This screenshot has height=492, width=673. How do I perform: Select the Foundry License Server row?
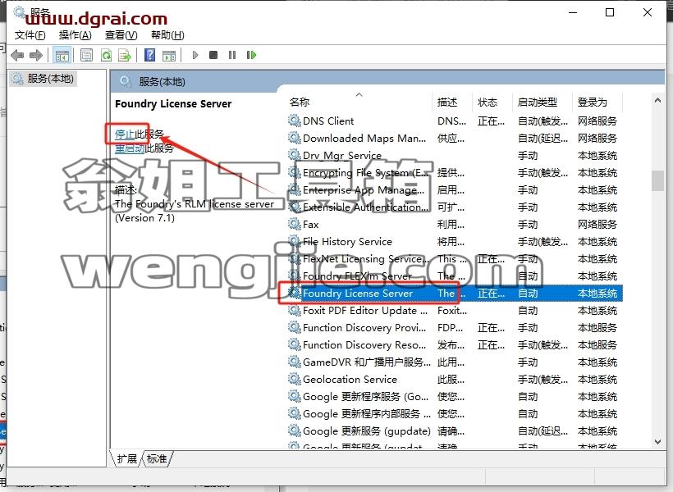tap(455, 294)
